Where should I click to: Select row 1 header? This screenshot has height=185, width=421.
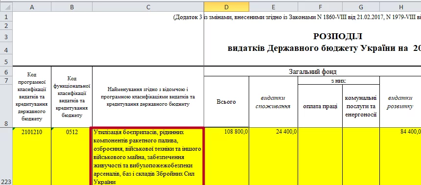click(x=6, y=17)
